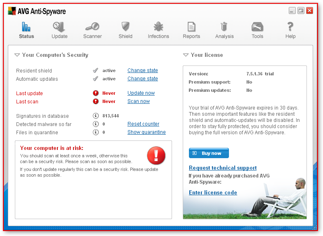Screen dimensions: 323x236
Task: Open the Shield toolbar icon
Action: (x=125, y=27)
